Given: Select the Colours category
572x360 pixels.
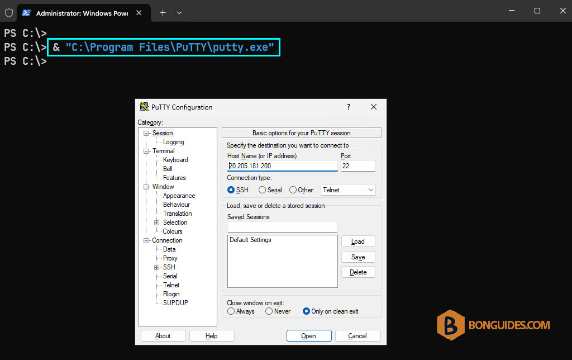Looking at the screenshot, I should (173, 231).
